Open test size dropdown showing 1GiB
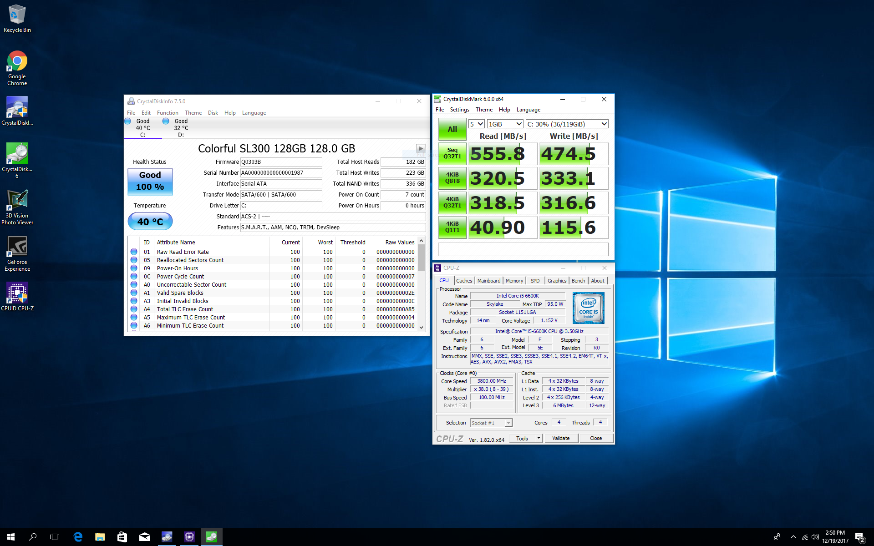This screenshot has height=546, width=874. (x=505, y=124)
